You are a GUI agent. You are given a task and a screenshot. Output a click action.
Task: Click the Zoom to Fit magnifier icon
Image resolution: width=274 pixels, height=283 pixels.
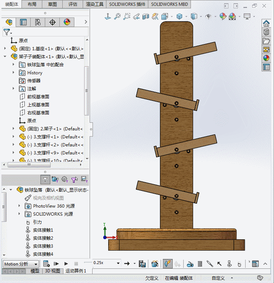coord(117,16)
